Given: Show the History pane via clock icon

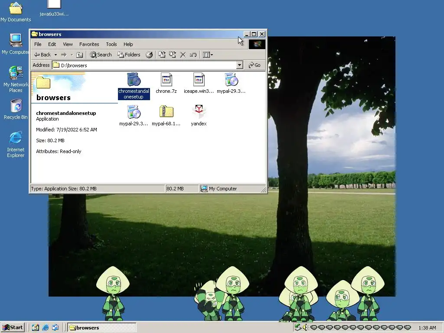Looking at the screenshot, I should coord(149,55).
